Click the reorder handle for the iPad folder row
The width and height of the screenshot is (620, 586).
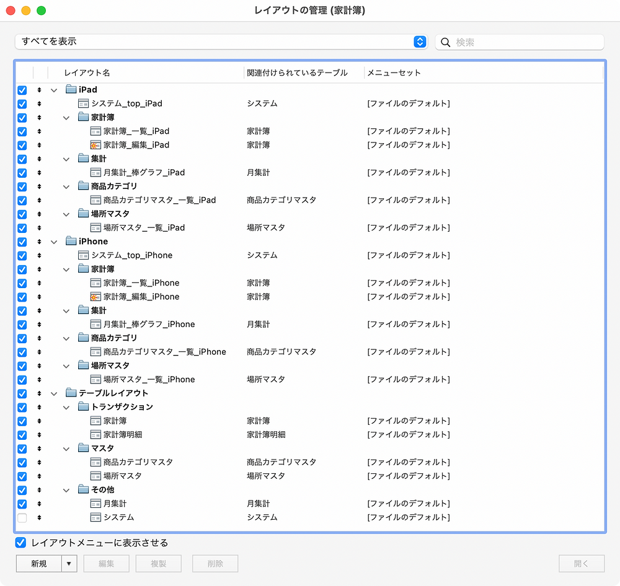[x=39, y=90]
